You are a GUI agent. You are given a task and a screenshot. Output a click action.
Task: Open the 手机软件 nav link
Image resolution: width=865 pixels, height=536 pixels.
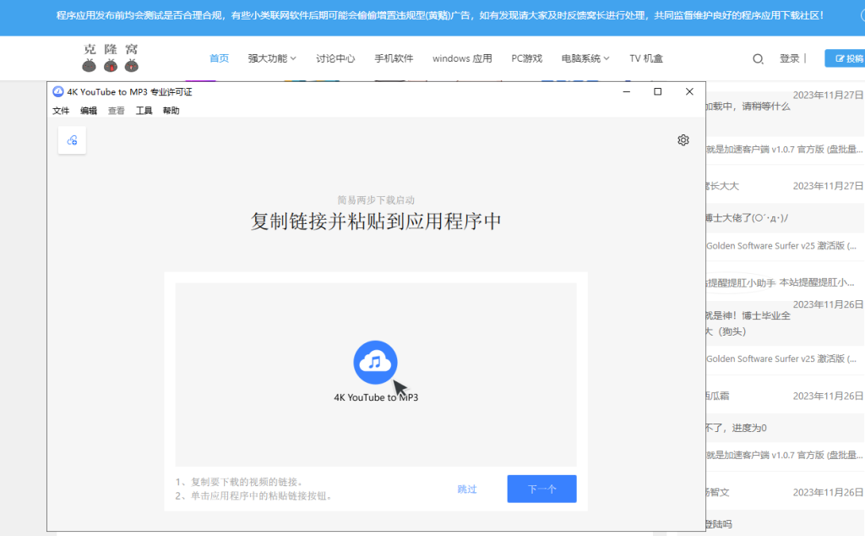pos(394,58)
